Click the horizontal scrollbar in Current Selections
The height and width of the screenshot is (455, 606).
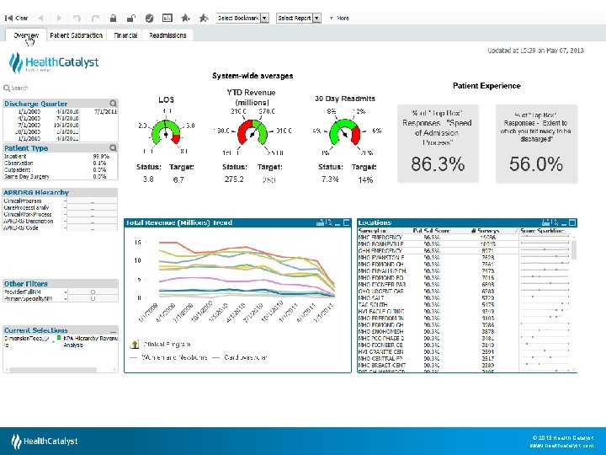click(53, 370)
